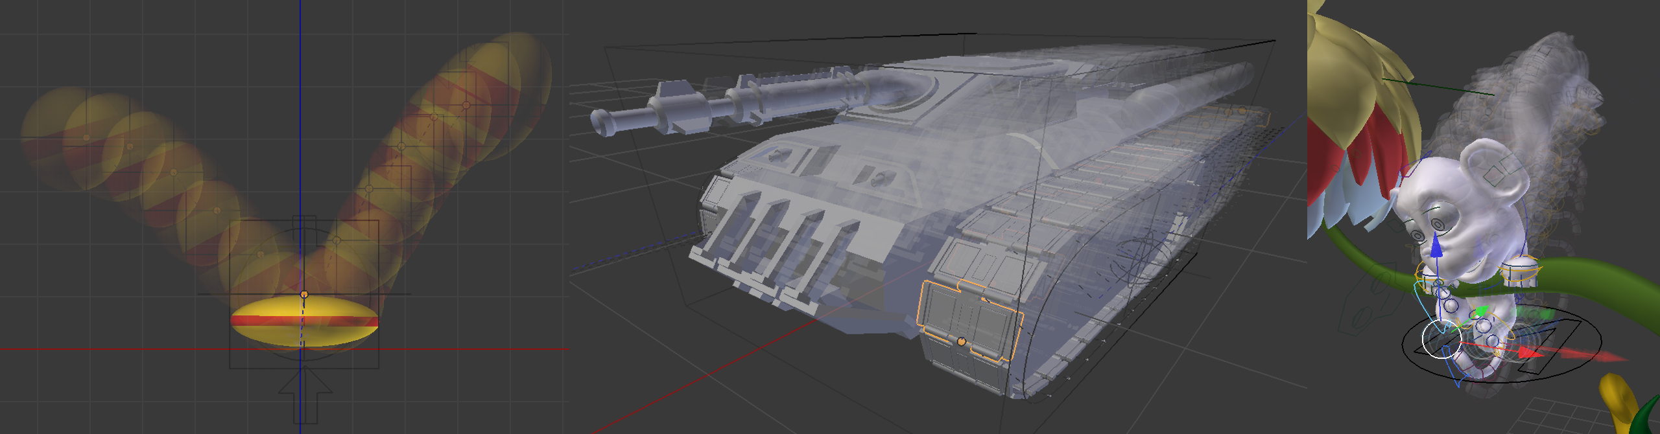
Task: Grab the blue Z-axis gizmo arrow
Action: [1437, 247]
